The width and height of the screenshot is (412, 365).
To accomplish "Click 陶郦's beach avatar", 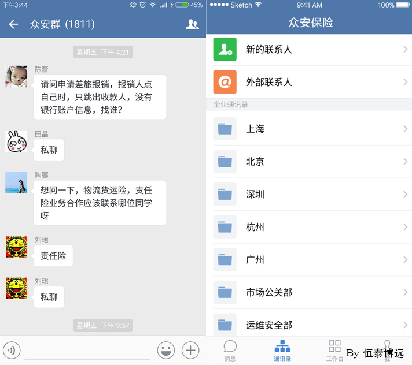I will (16, 182).
